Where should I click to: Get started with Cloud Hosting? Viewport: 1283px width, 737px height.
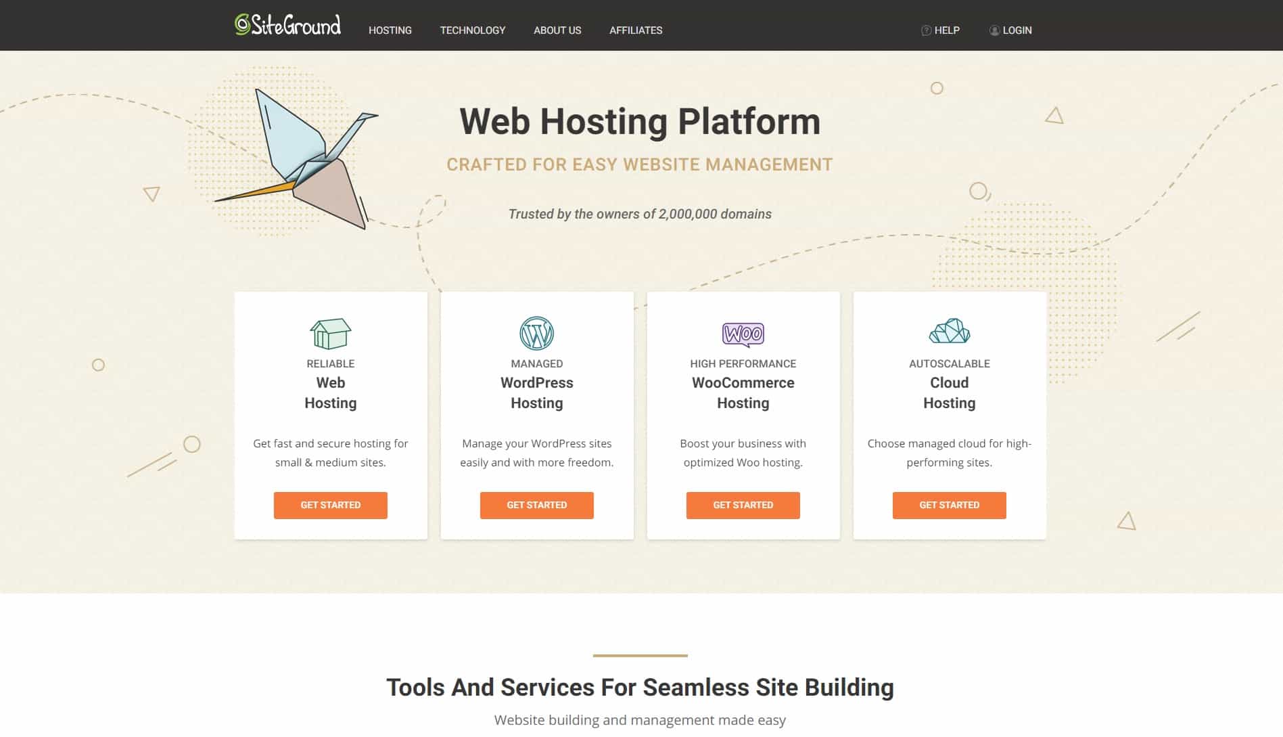950,506
